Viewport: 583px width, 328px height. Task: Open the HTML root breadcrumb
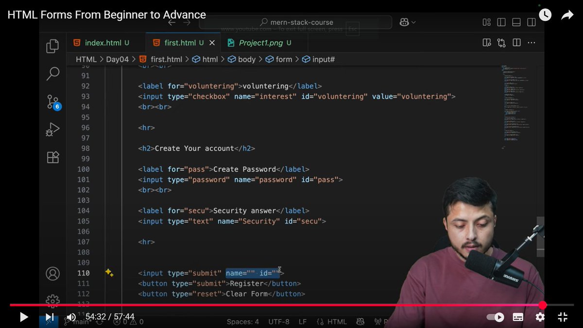[x=86, y=59]
